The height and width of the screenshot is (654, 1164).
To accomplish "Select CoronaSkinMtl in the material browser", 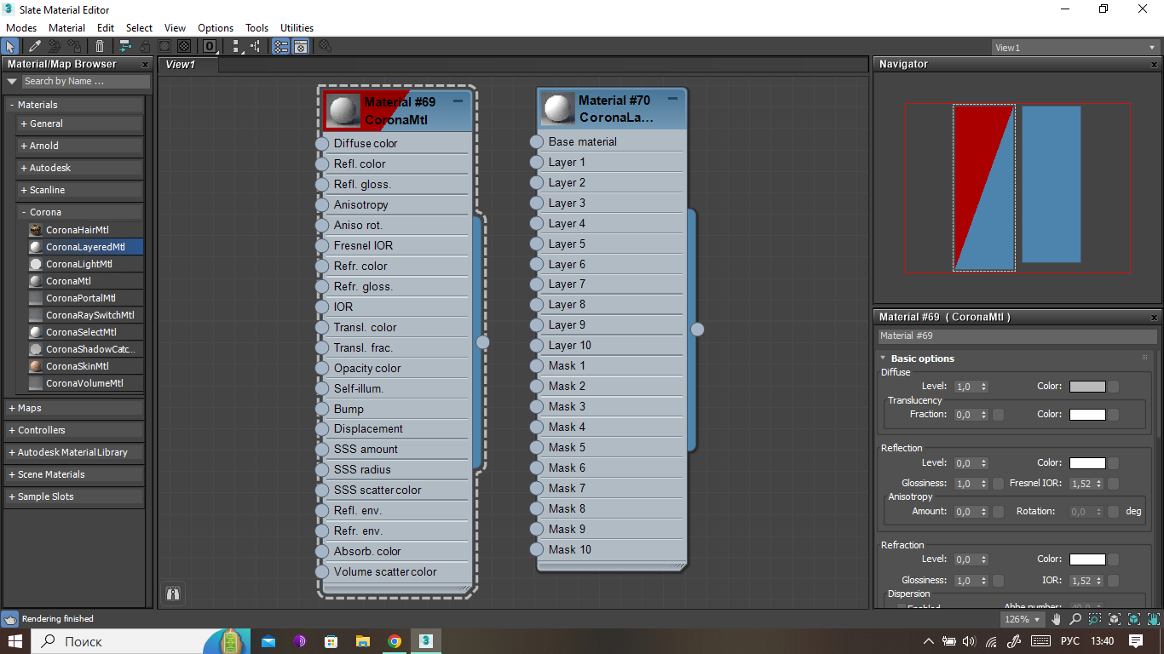I will click(85, 366).
